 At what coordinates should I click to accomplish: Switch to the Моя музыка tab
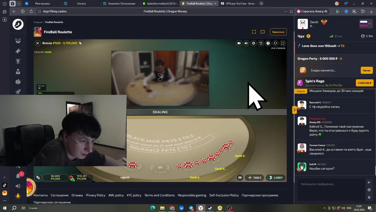pos(42,4)
